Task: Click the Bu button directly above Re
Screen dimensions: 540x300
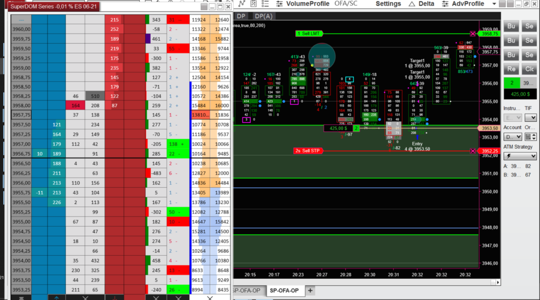Action: tap(512, 55)
